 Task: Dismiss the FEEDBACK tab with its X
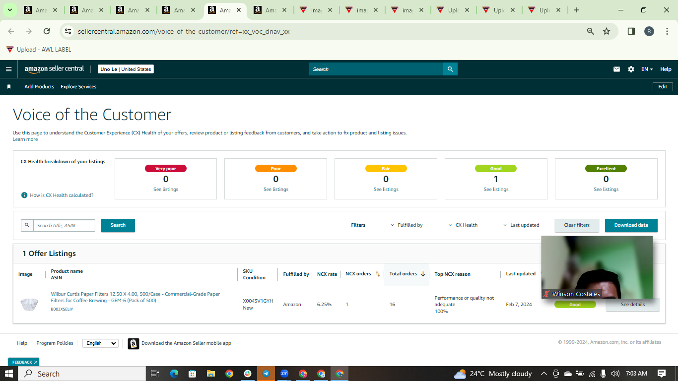(x=36, y=362)
